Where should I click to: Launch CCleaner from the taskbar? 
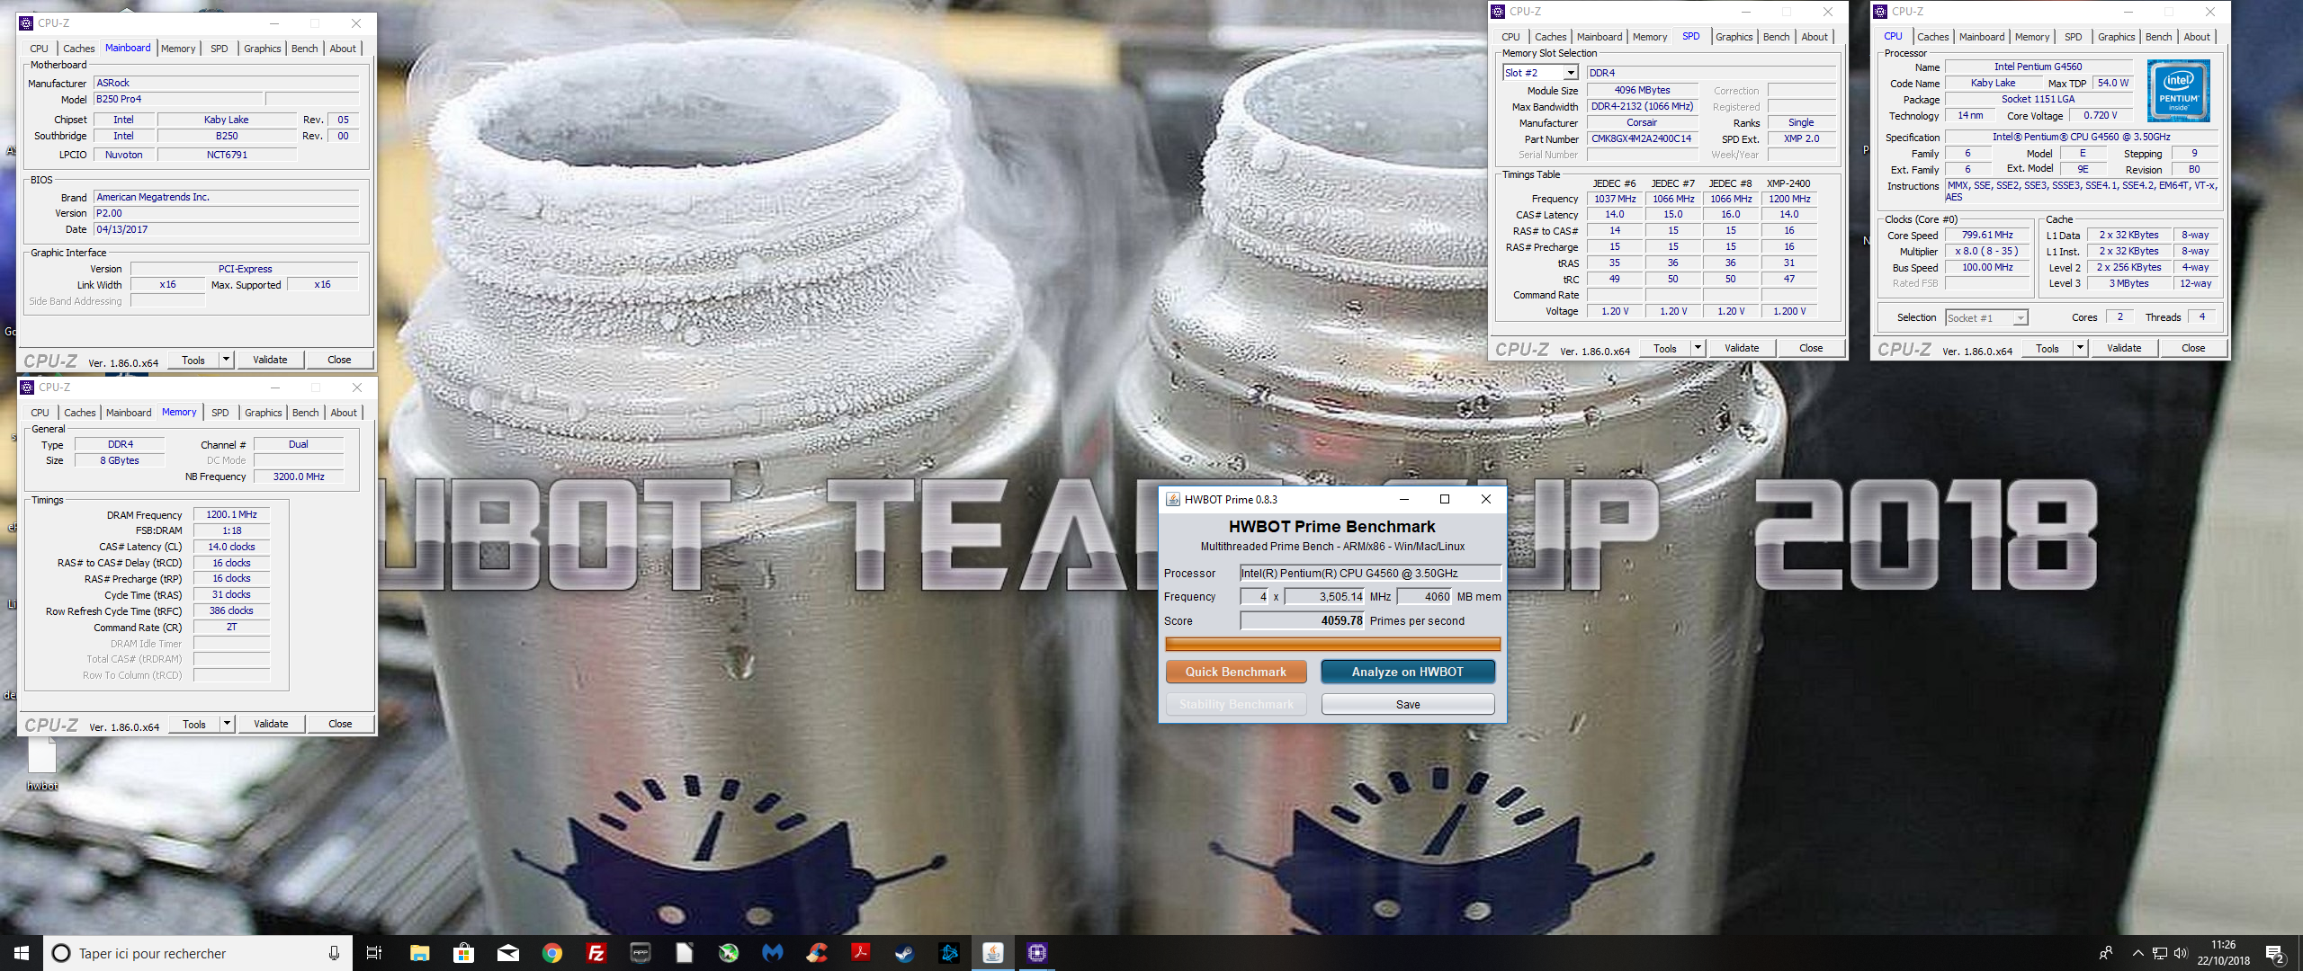[816, 953]
